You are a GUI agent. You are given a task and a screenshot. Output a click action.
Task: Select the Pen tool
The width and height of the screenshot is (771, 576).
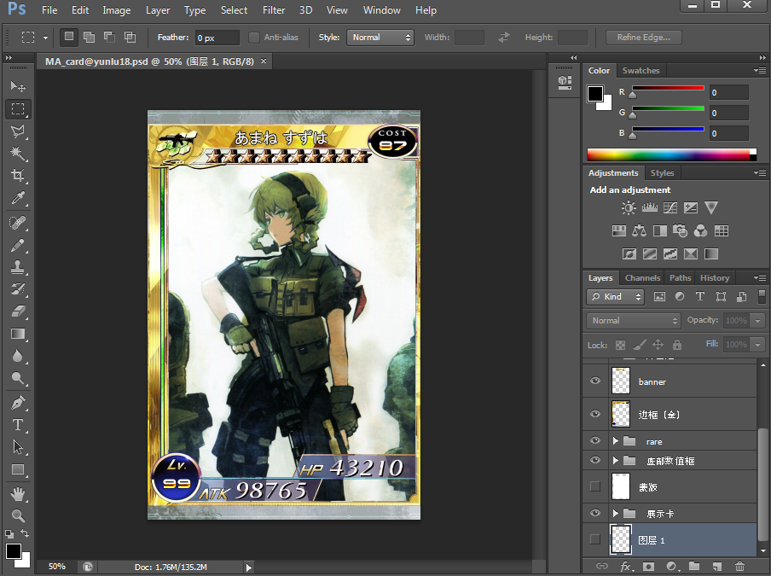pyautogui.click(x=18, y=403)
